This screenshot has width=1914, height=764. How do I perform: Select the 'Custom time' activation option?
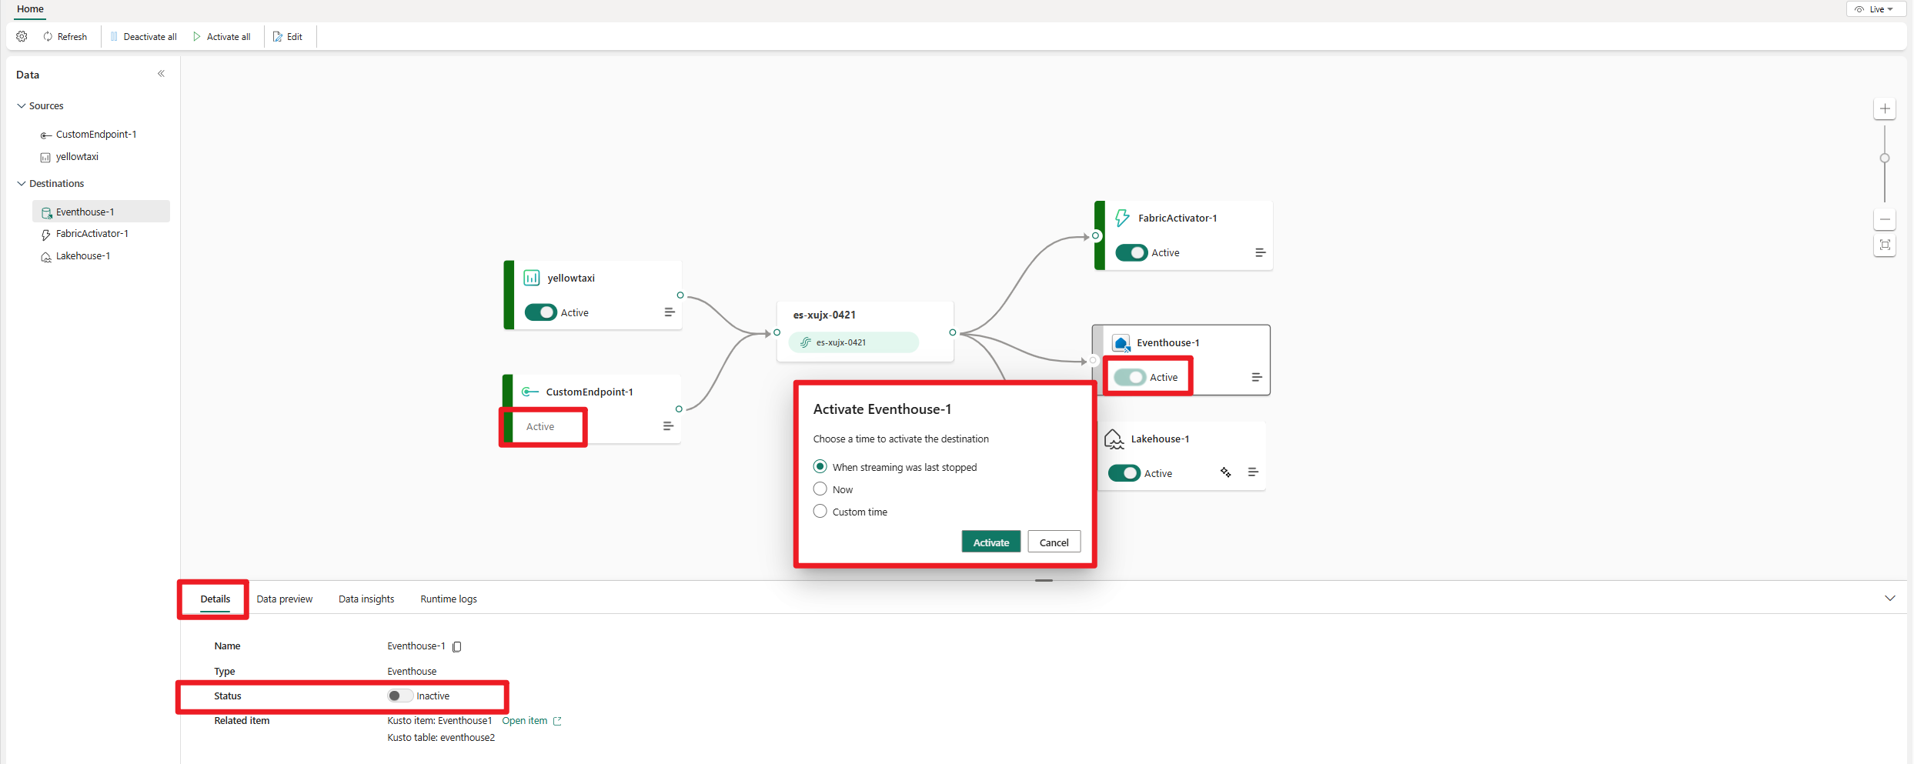(820, 511)
